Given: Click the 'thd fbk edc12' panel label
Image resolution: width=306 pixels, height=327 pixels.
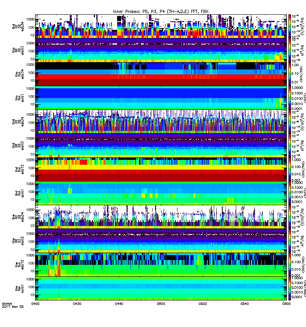Looking at the screenshot, I should (19, 169).
